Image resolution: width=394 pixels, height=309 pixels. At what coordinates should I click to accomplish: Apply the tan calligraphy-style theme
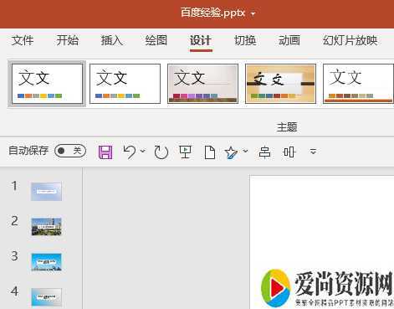(x=280, y=84)
